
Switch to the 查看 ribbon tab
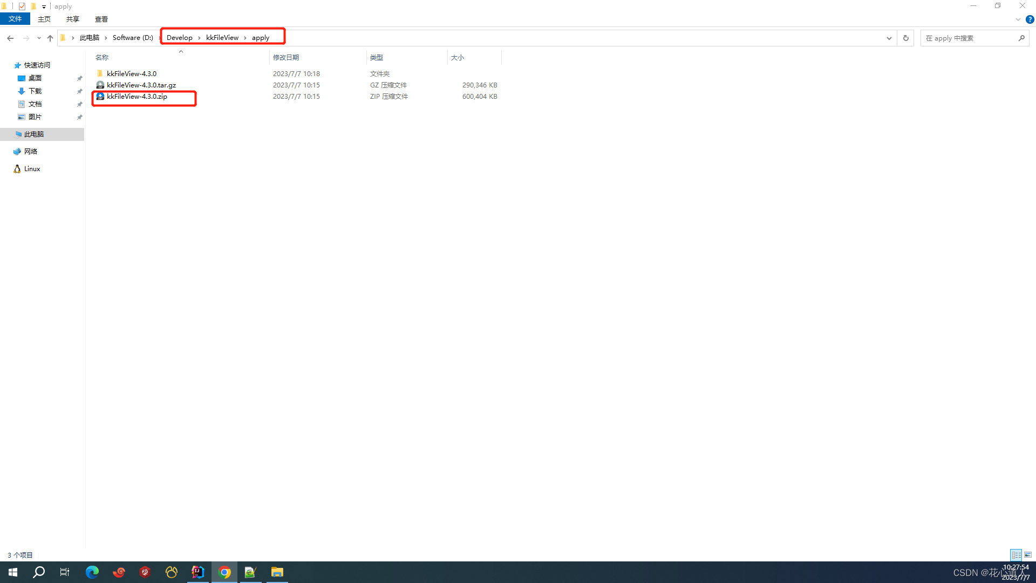(x=101, y=19)
